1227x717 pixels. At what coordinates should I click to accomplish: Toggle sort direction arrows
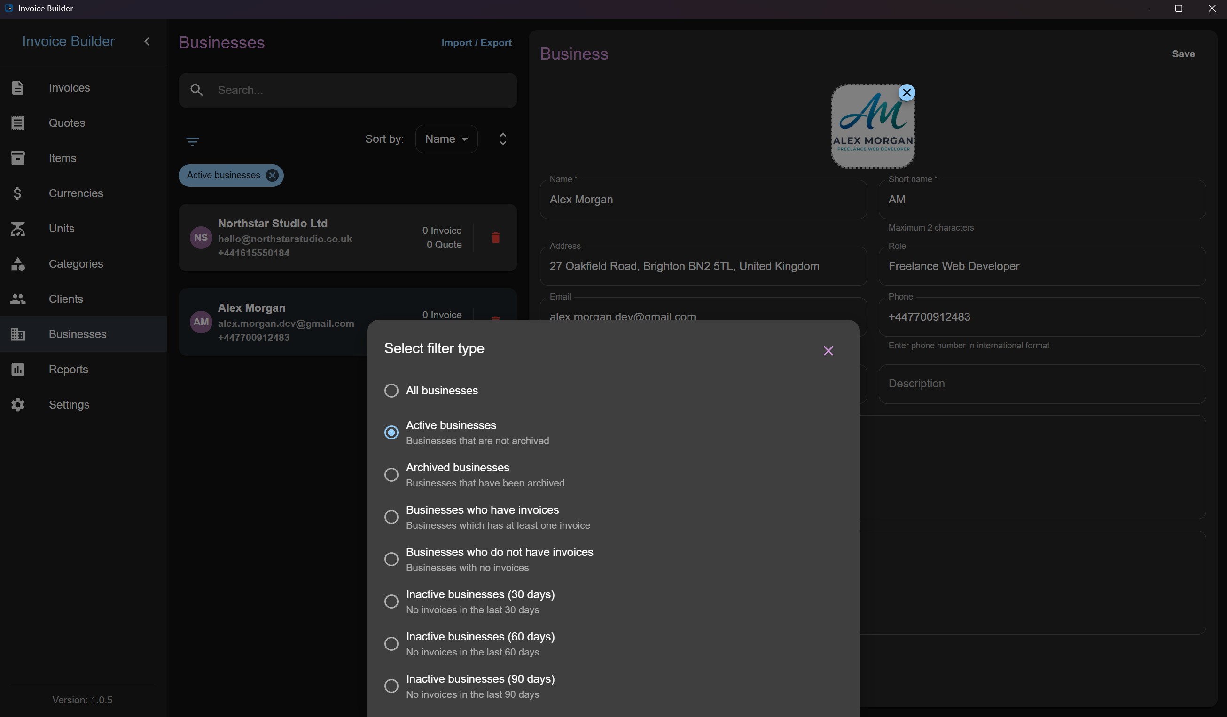click(503, 139)
